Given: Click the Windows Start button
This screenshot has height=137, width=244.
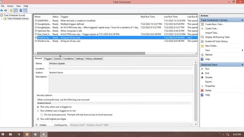Looking at the screenshot, I should (x=3, y=134).
